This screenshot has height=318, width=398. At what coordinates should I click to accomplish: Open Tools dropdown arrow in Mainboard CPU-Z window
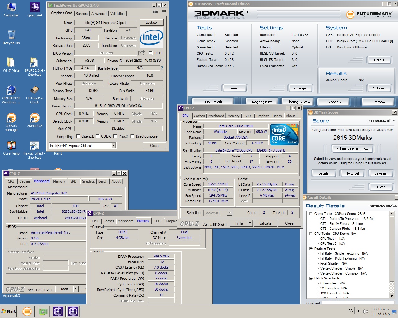[76, 289]
